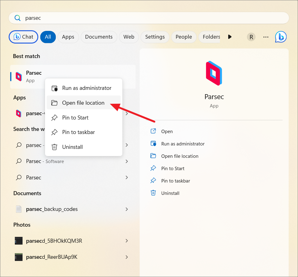Image resolution: width=298 pixels, height=277 pixels.
Task: Switch to the Web filter tab
Action: pyautogui.click(x=129, y=37)
